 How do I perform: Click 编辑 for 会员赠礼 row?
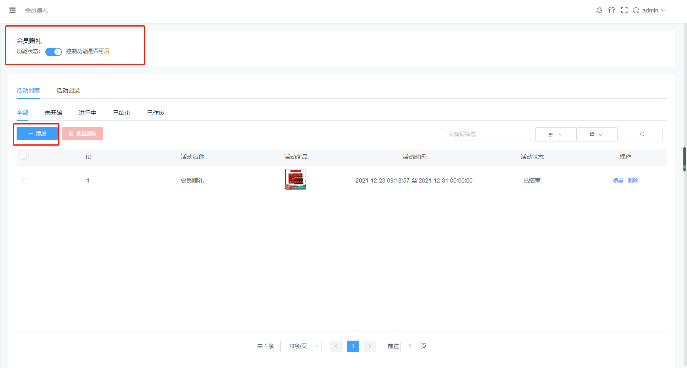618,180
